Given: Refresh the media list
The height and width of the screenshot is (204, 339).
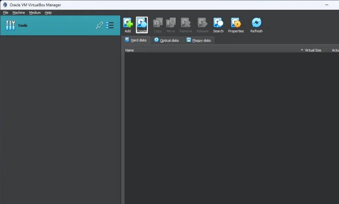Looking at the screenshot, I should click(x=257, y=25).
